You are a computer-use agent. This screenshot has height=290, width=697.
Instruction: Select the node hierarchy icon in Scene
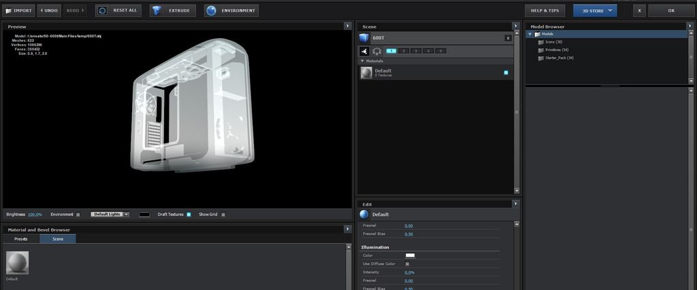pos(364,51)
